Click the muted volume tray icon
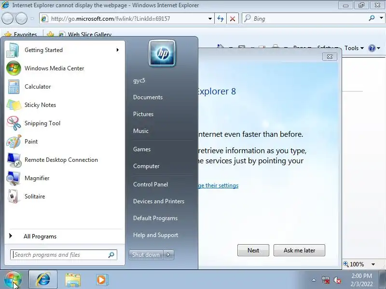This screenshot has width=386, height=289. click(337, 280)
